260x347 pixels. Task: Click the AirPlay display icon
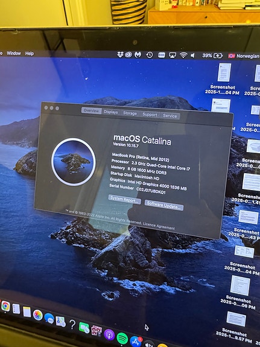pyautogui.click(x=173, y=56)
